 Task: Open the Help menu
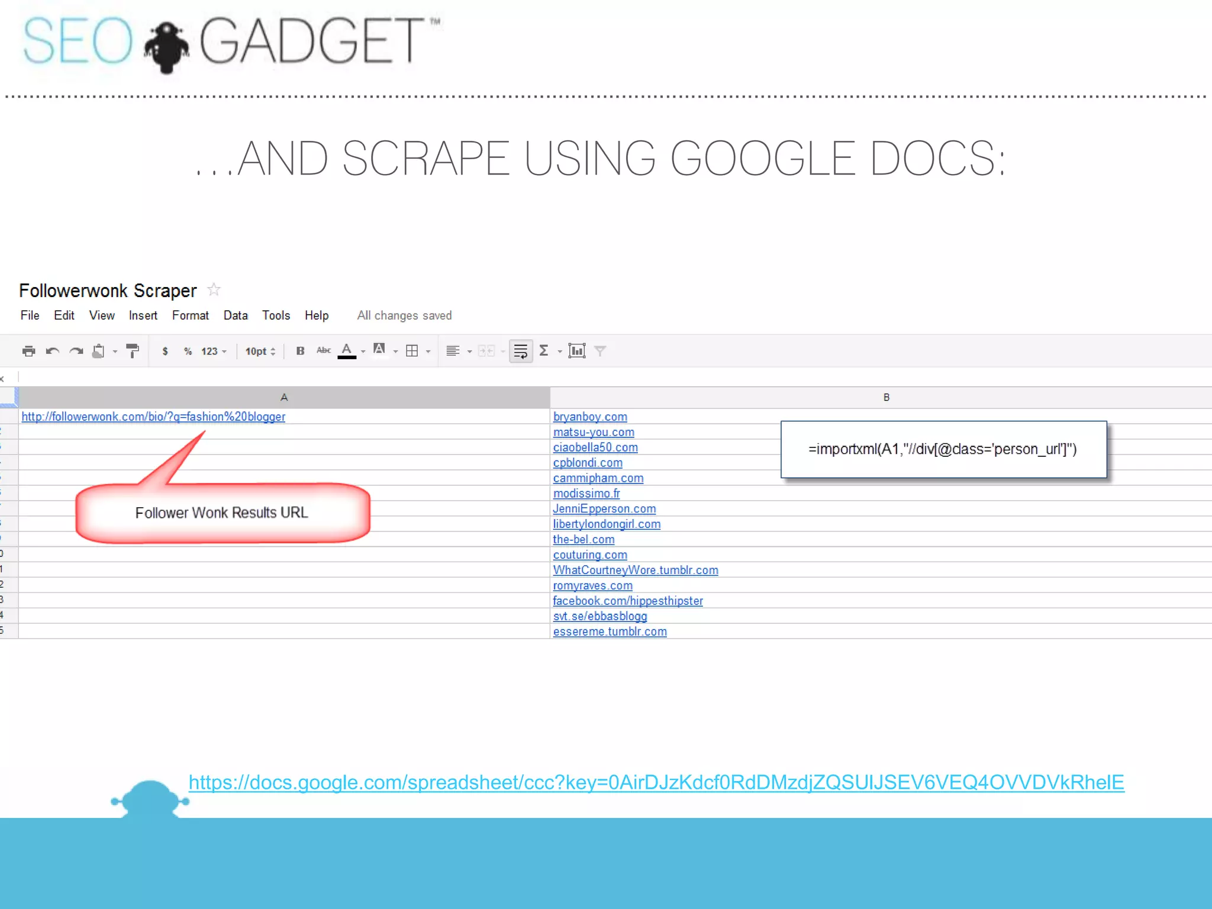tap(317, 315)
